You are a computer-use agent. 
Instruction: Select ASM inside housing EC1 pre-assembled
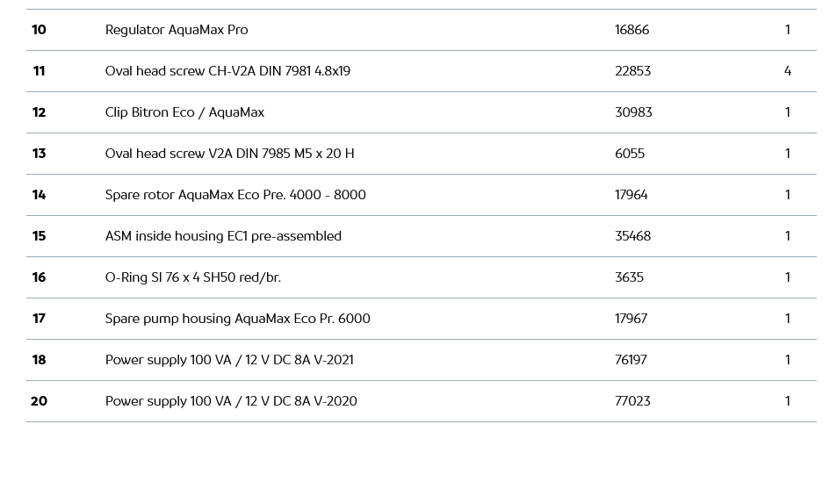coord(223,236)
